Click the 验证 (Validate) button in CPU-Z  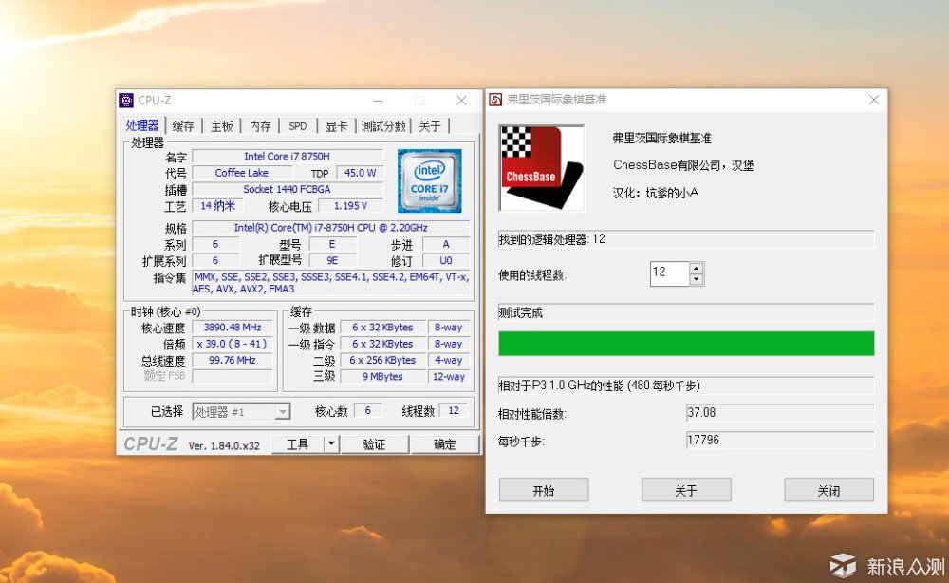(375, 443)
